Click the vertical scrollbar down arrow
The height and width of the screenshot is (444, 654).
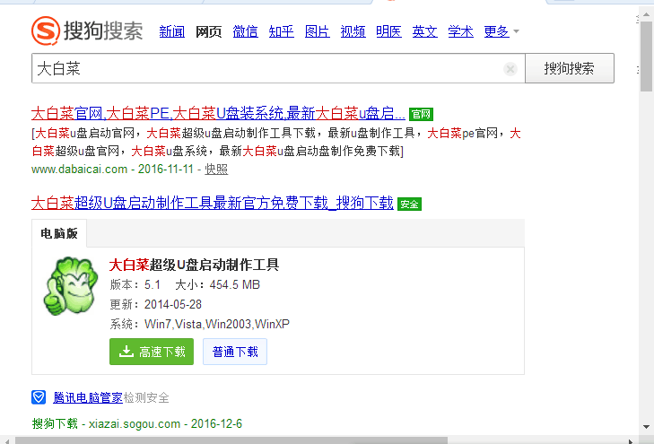[x=646, y=427]
